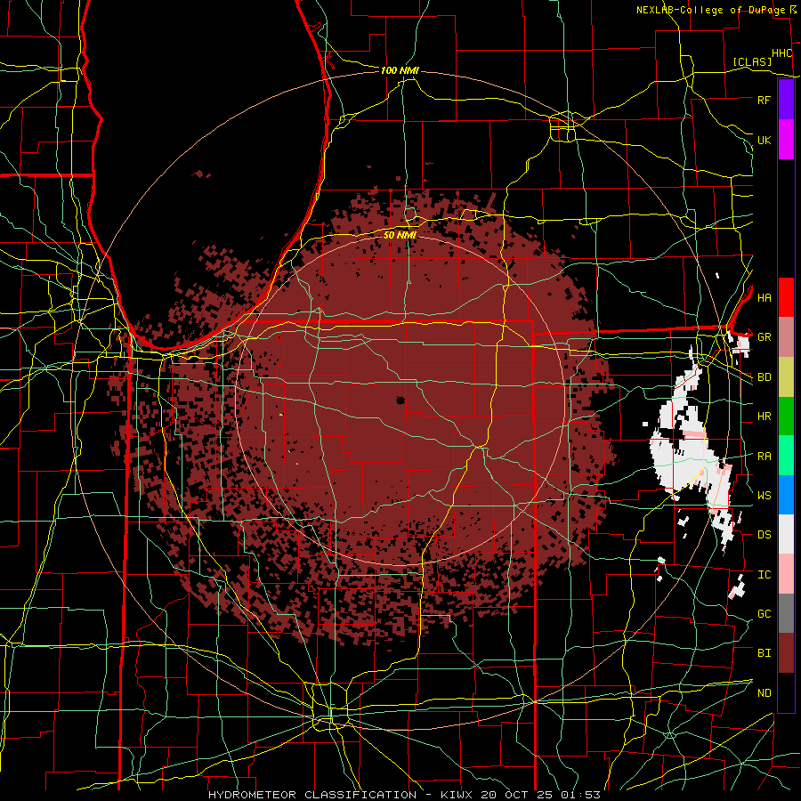Click the GR legend label

point(764,337)
